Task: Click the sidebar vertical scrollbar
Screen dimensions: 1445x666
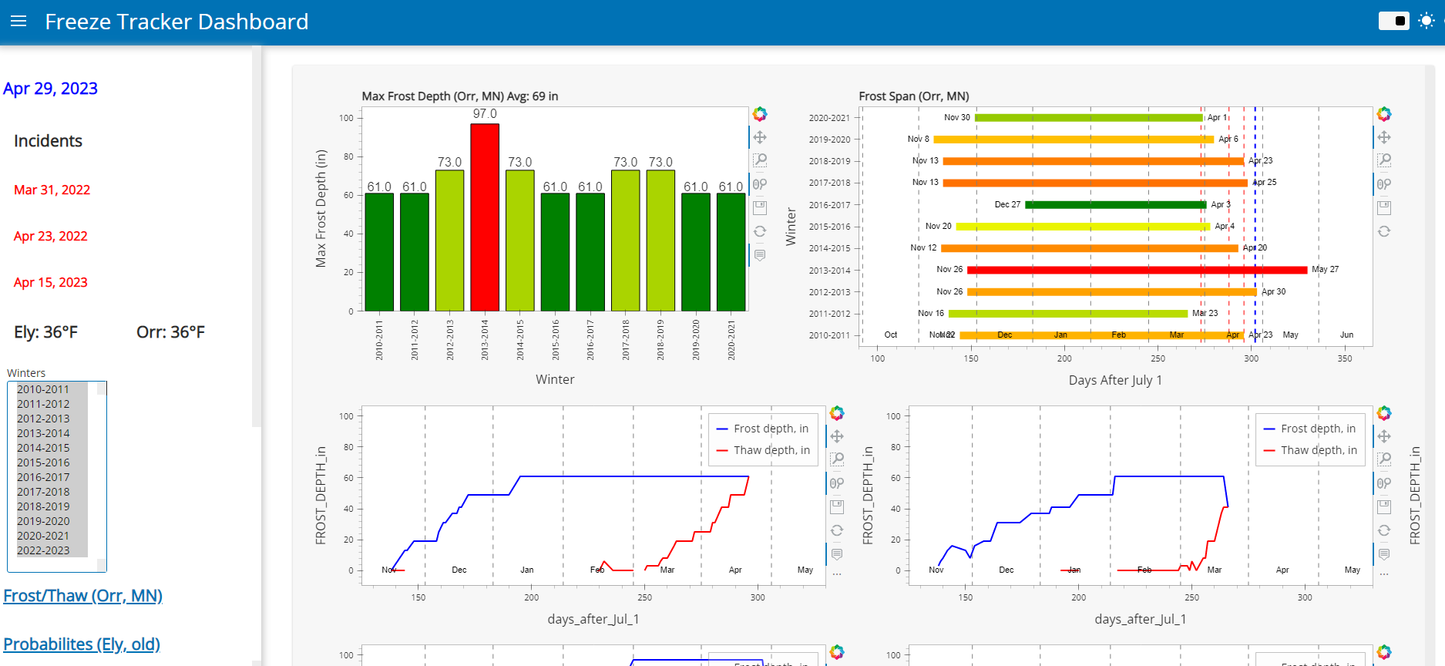Action: pos(257,237)
